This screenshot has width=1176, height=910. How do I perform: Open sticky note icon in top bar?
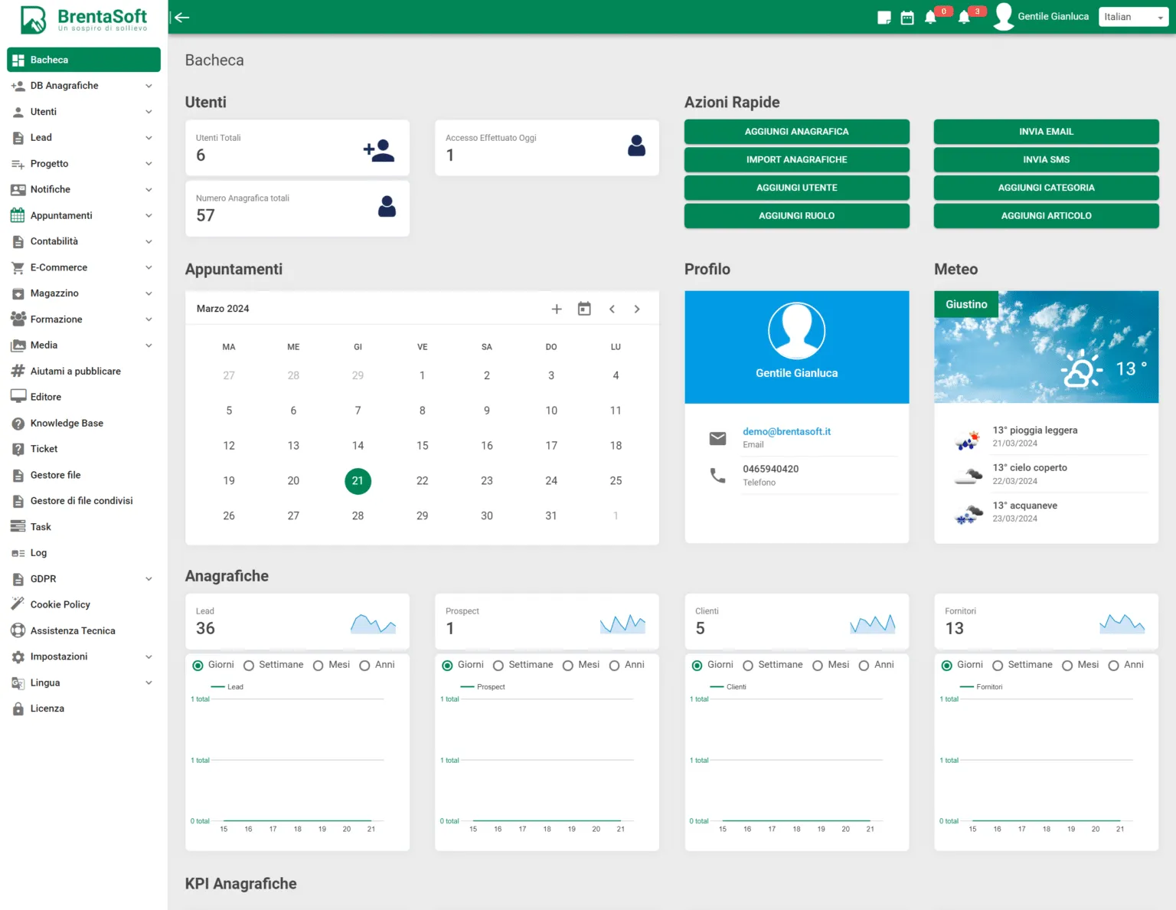tap(884, 18)
